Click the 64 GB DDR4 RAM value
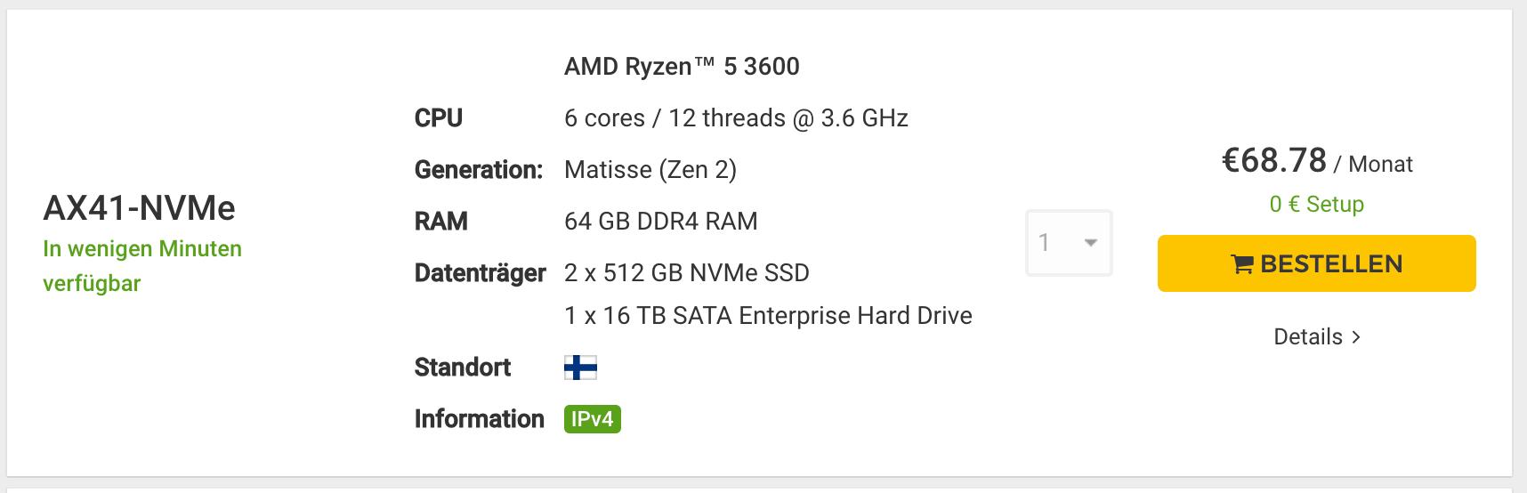Viewport: 1527px width, 493px height. coord(661,221)
